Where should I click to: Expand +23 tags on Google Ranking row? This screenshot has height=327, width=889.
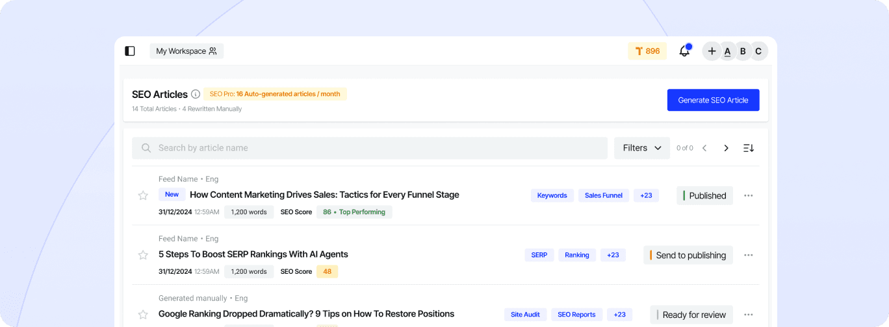(620, 315)
